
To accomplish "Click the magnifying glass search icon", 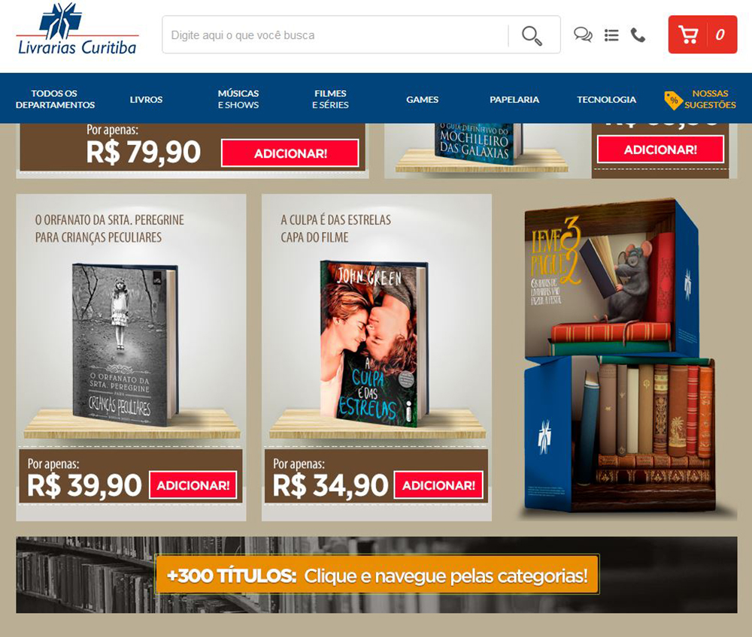I will (532, 35).
